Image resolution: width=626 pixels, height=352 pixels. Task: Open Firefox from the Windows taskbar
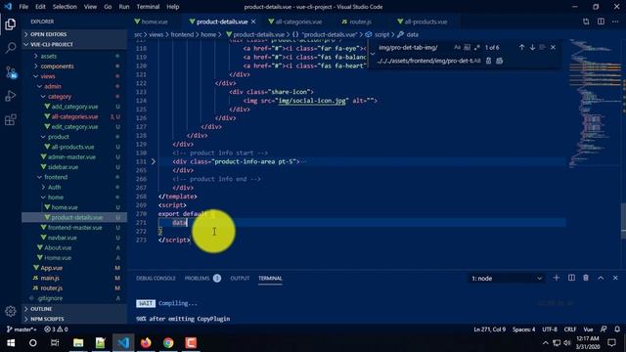click(146, 342)
